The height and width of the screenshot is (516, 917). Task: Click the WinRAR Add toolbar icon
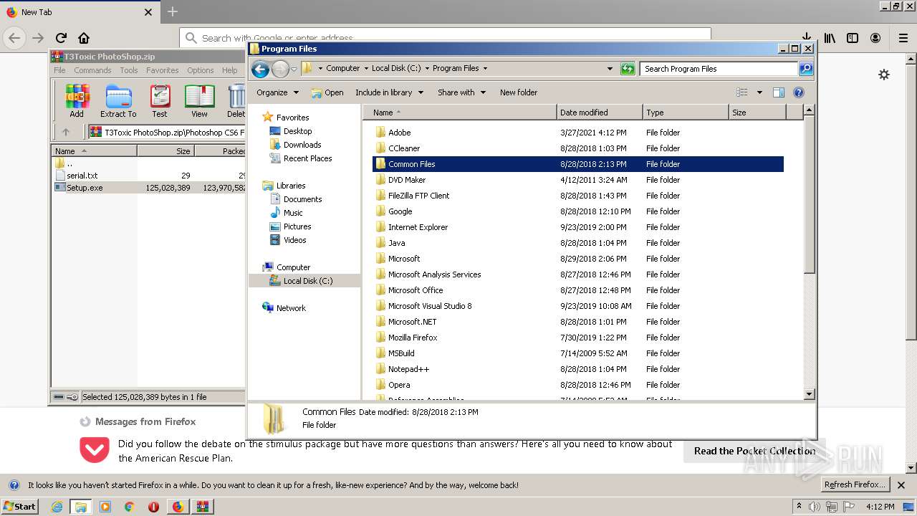point(77,100)
